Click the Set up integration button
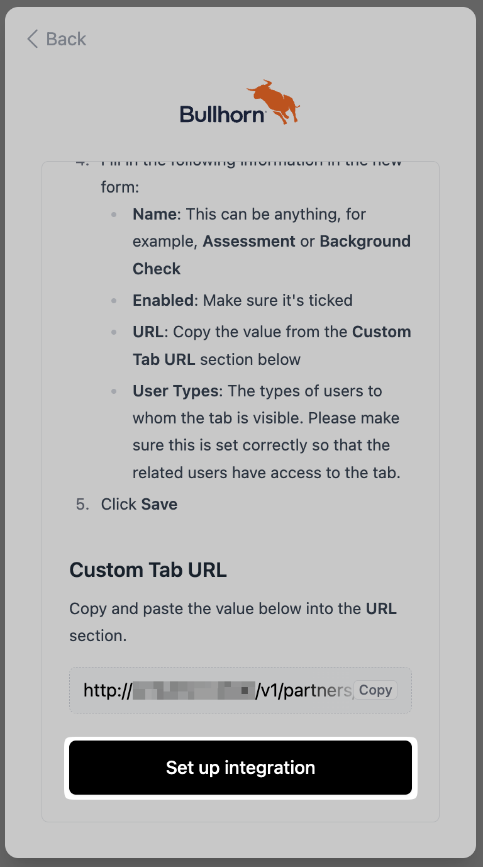 click(240, 768)
